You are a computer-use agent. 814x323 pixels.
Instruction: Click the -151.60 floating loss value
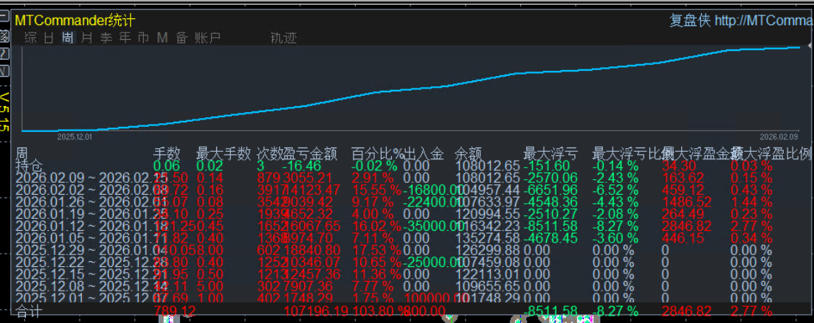(547, 166)
